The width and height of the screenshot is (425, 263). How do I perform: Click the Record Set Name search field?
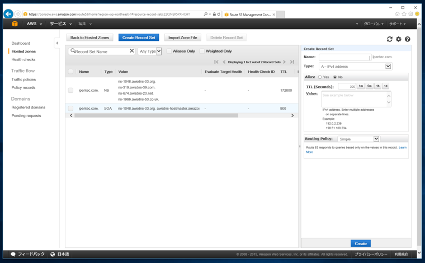[x=102, y=51]
